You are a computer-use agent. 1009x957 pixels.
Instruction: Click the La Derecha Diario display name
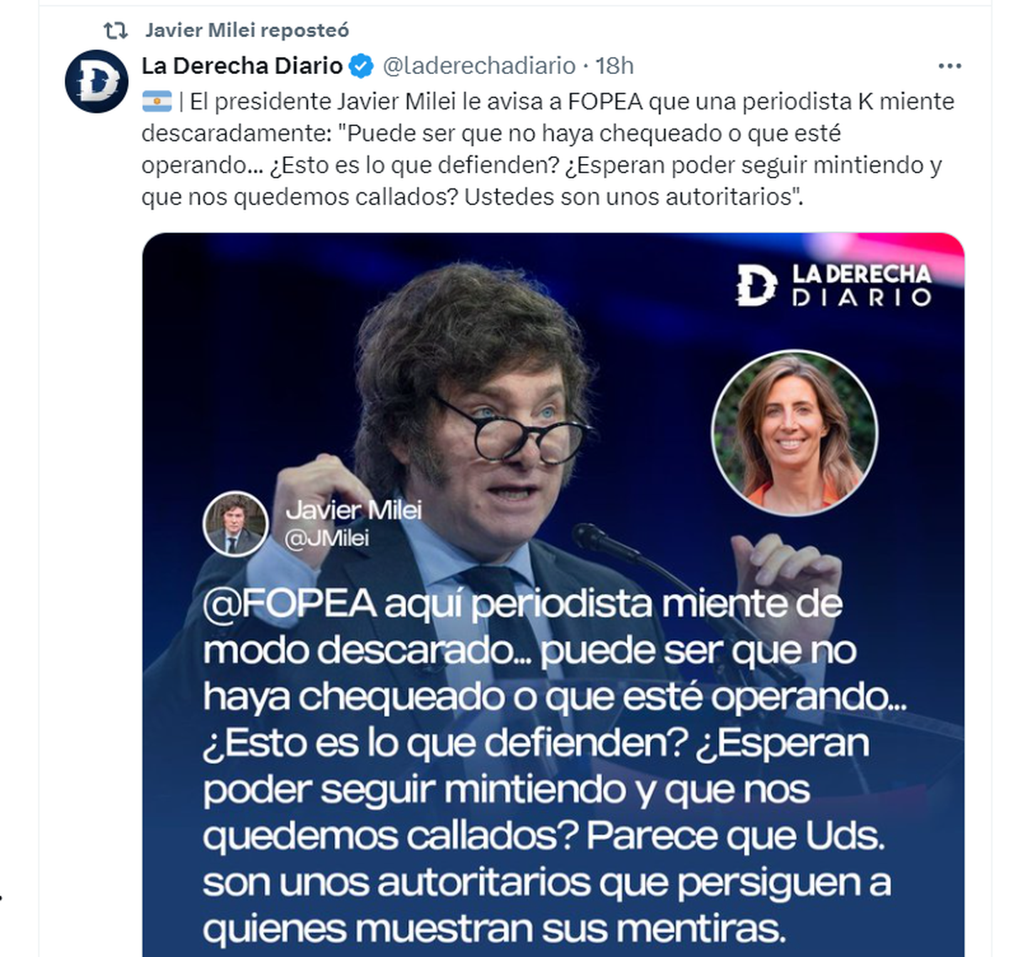point(242,66)
